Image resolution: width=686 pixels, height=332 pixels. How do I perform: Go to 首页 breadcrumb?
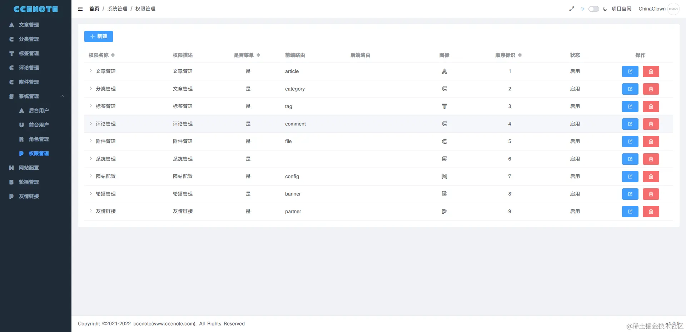[94, 9]
